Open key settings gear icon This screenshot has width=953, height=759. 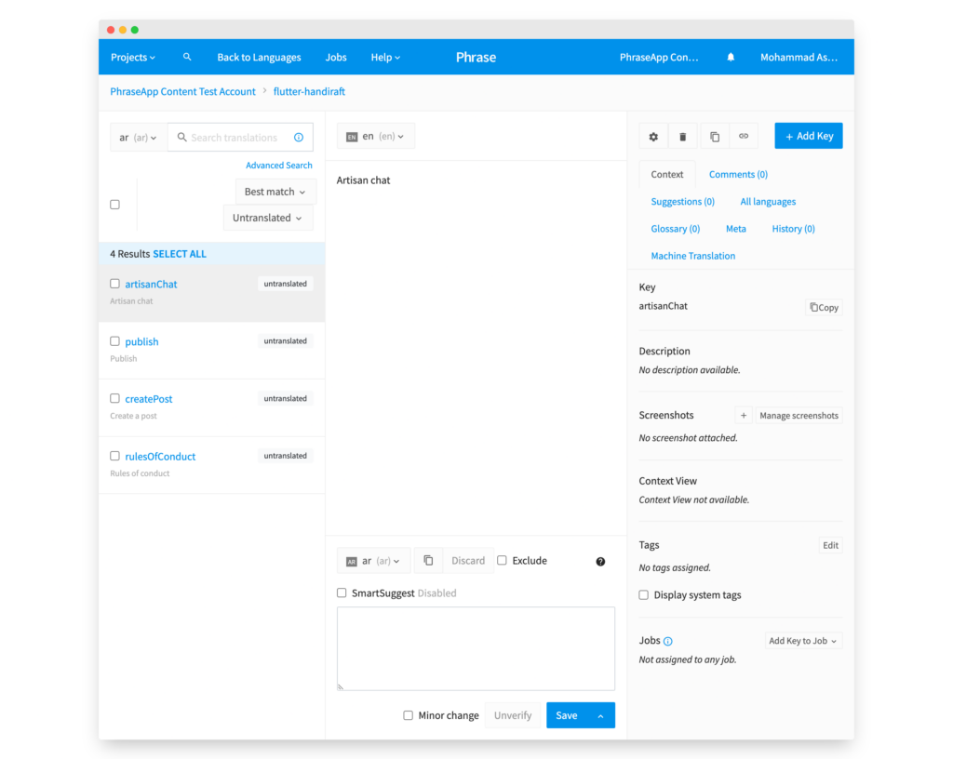point(653,137)
